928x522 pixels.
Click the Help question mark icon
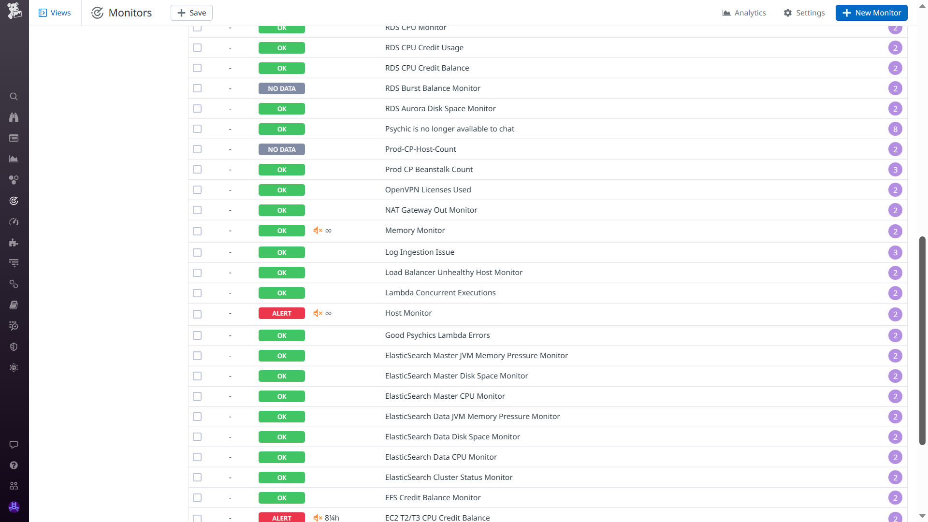14,465
